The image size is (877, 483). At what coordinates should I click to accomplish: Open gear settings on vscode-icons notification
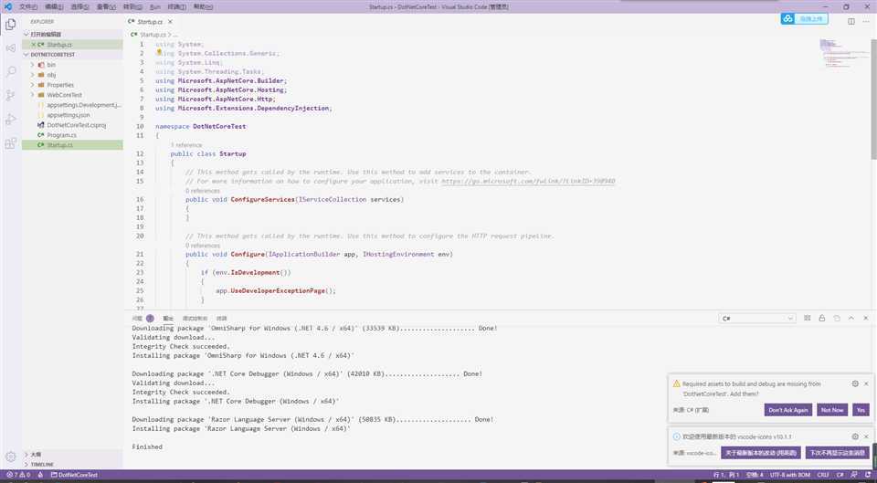point(855,436)
